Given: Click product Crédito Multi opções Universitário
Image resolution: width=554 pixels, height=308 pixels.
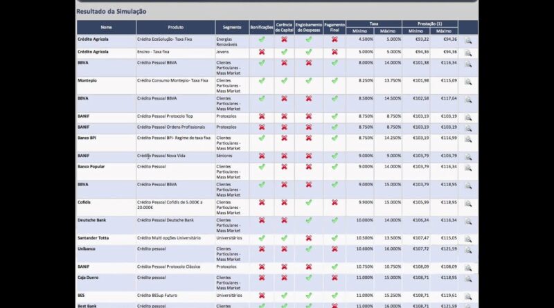Looking at the screenshot, I should click(x=169, y=238).
